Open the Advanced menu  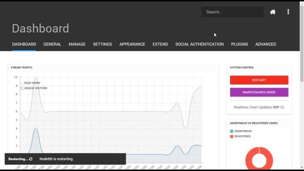click(266, 44)
